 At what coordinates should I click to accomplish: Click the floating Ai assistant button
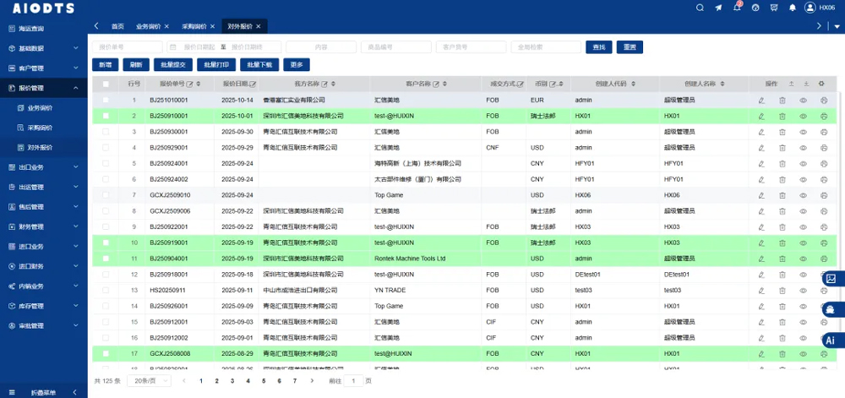click(831, 340)
